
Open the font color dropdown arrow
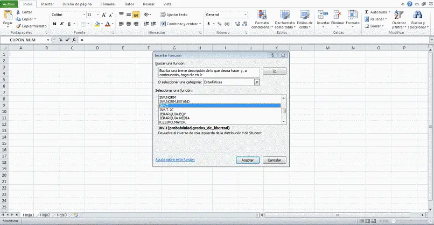pyautogui.click(x=112, y=24)
